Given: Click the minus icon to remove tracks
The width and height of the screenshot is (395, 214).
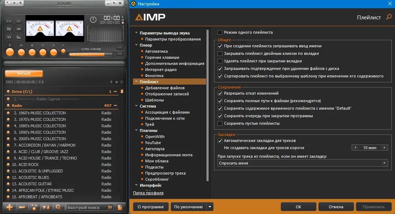Looking at the screenshot, I should (x=22, y=207).
